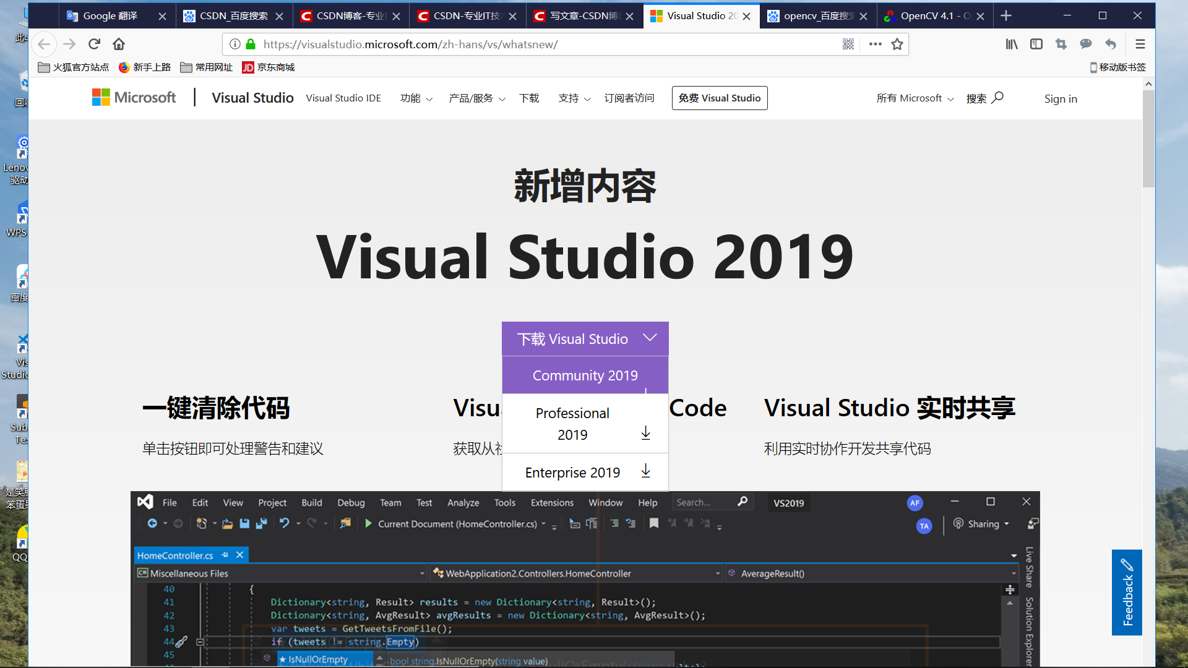Open the Firefox hamburger menu

pyautogui.click(x=1140, y=44)
